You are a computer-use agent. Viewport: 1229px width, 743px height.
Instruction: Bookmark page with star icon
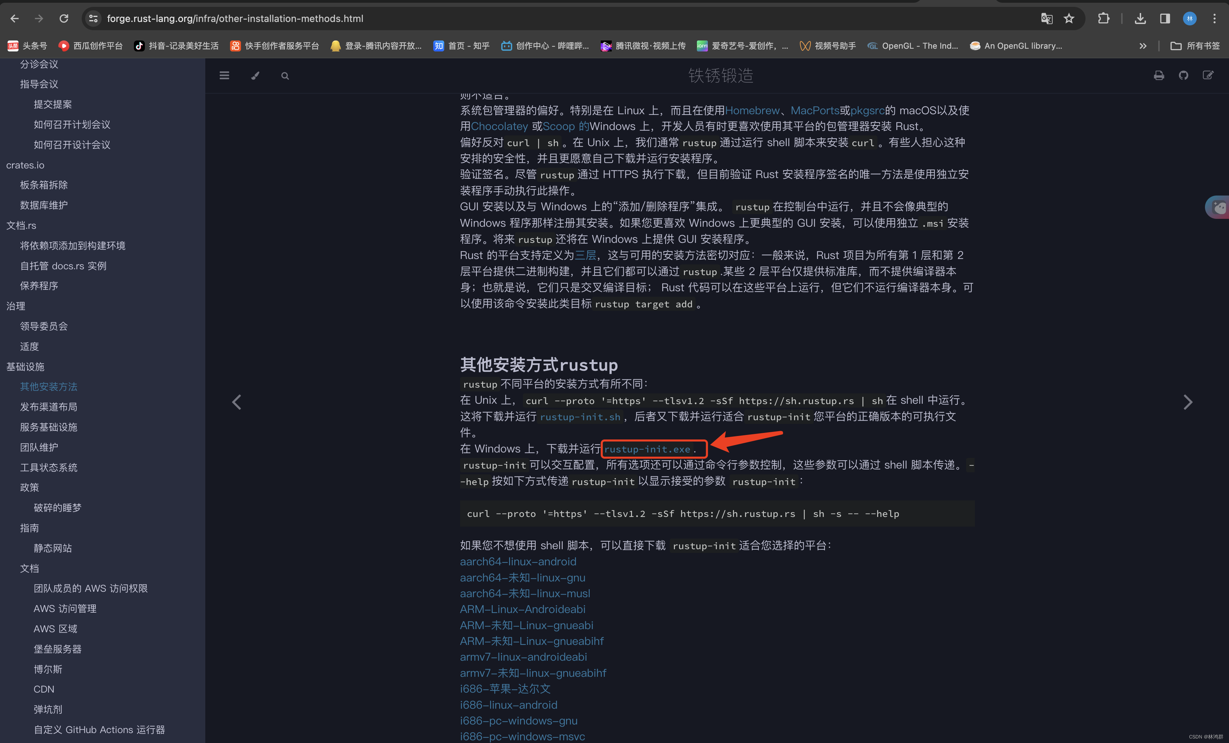(x=1069, y=19)
